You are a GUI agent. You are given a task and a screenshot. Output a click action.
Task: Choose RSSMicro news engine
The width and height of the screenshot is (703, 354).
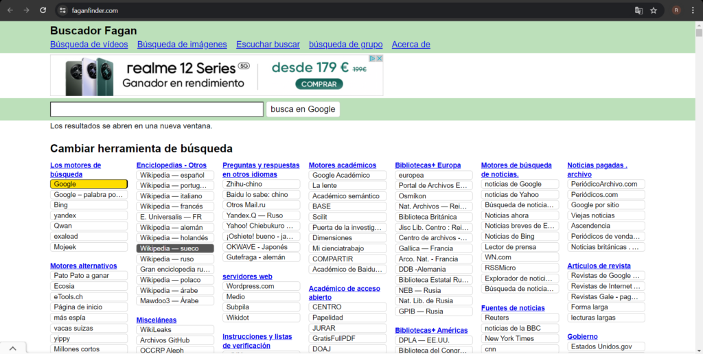[520, 268]
